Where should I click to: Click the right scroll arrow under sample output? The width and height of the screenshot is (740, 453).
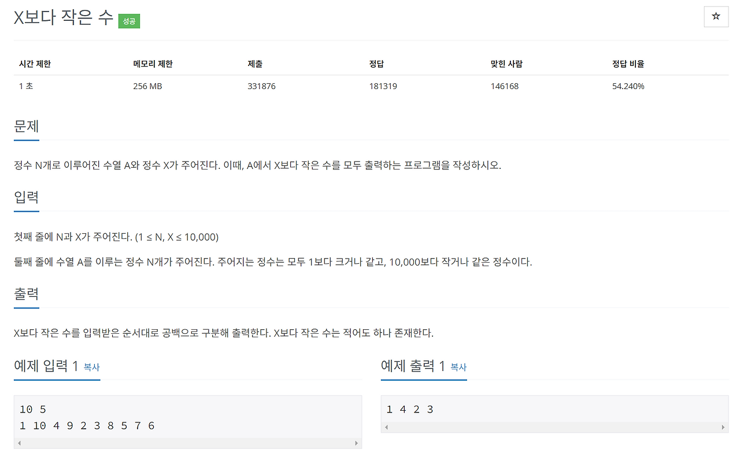click(x=723, y=426)
